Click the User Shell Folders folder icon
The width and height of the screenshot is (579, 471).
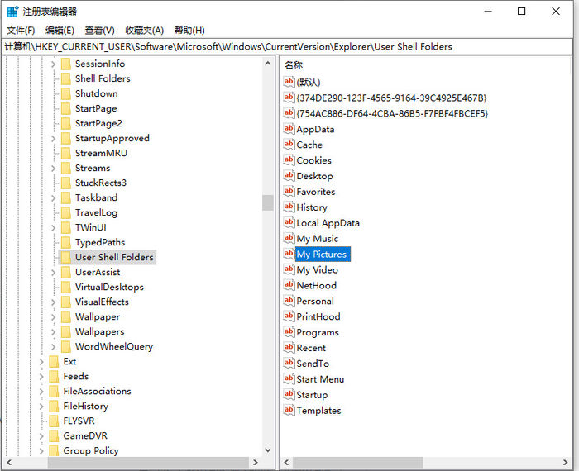pos(65,257)
